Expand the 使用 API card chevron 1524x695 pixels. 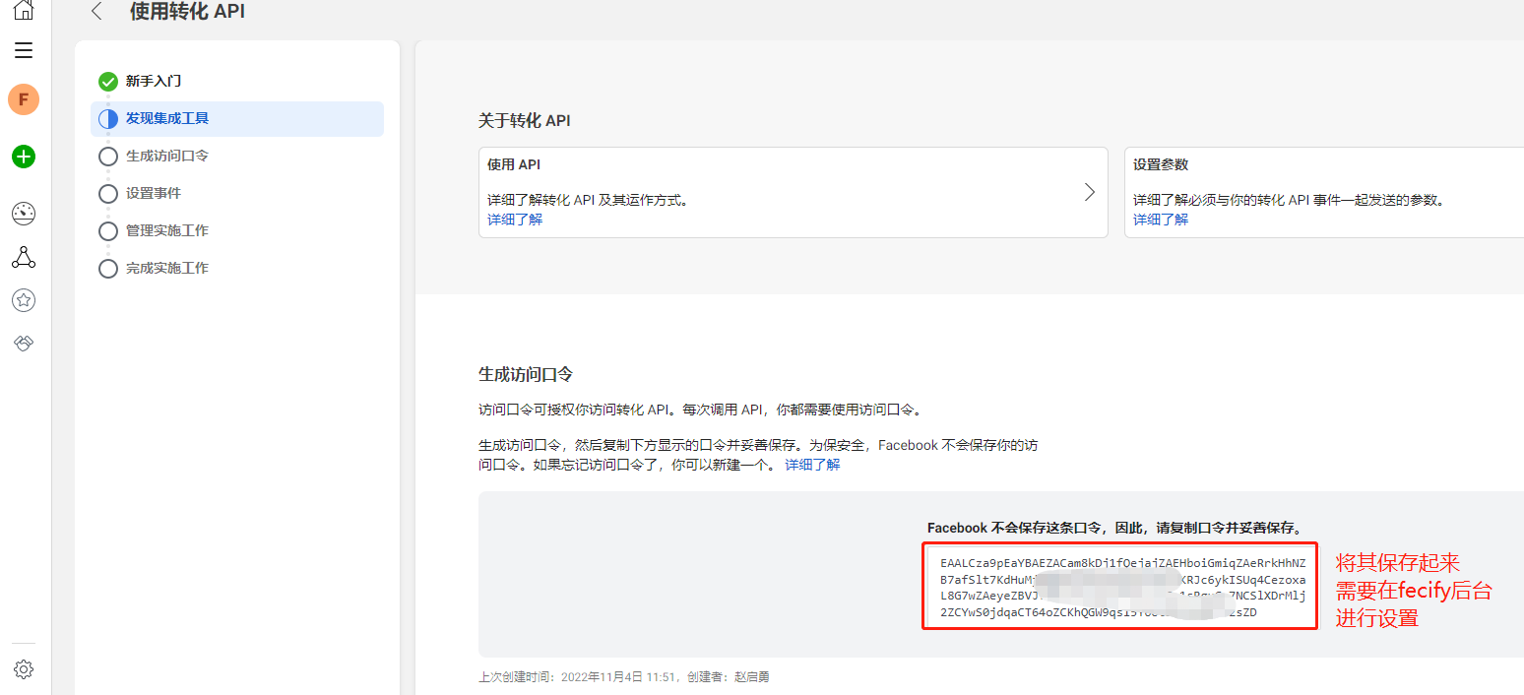point(1089,192)
